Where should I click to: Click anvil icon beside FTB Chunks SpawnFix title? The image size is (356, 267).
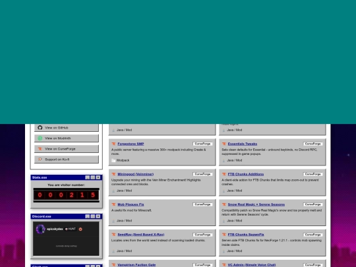224,235
